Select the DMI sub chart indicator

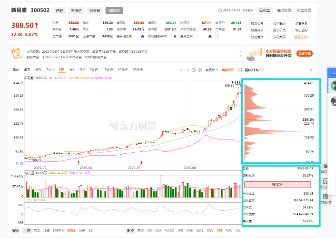(189, 230)
